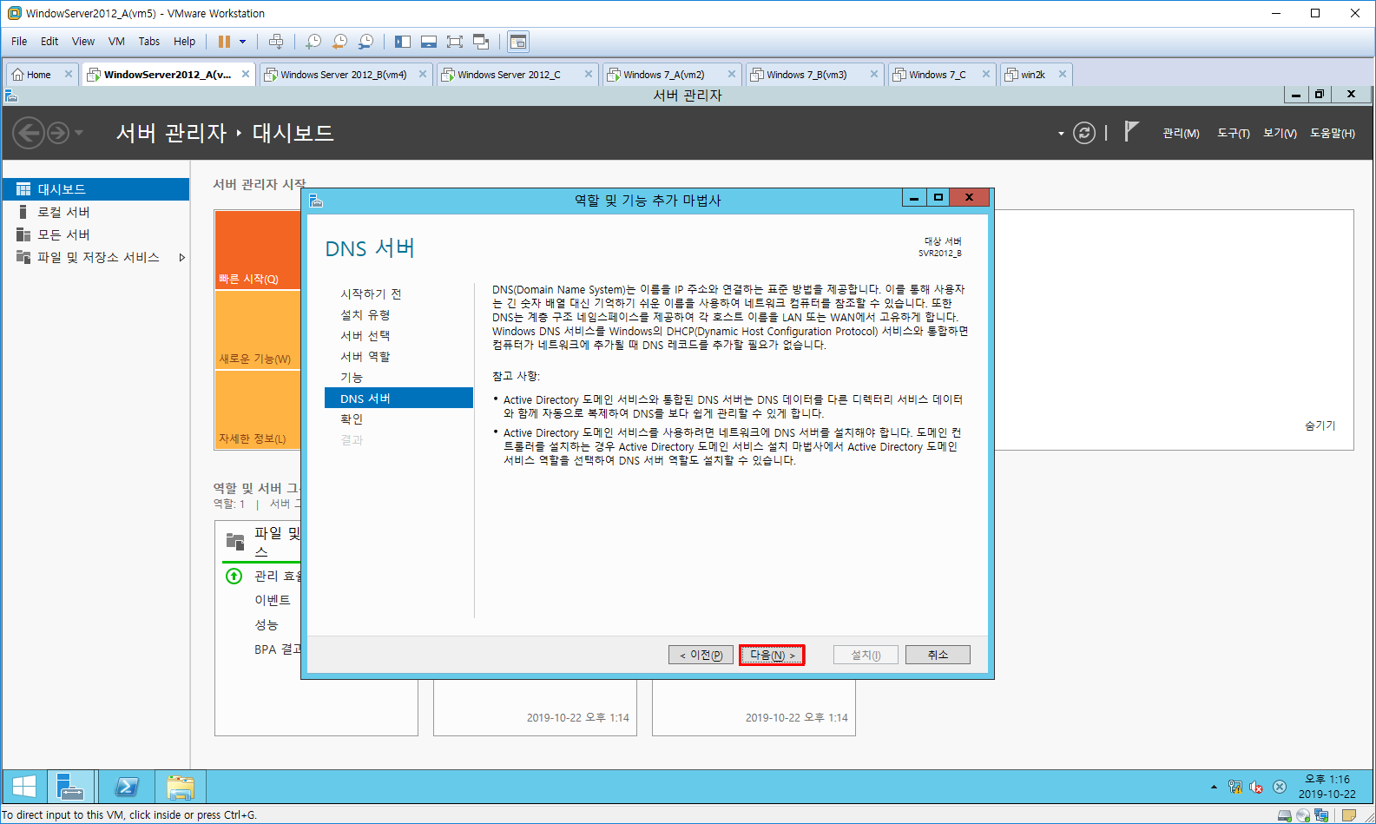The height and width of the screenshot is (824, 1376).
Task: Open the snapshot manager icon
Action: 365,42
